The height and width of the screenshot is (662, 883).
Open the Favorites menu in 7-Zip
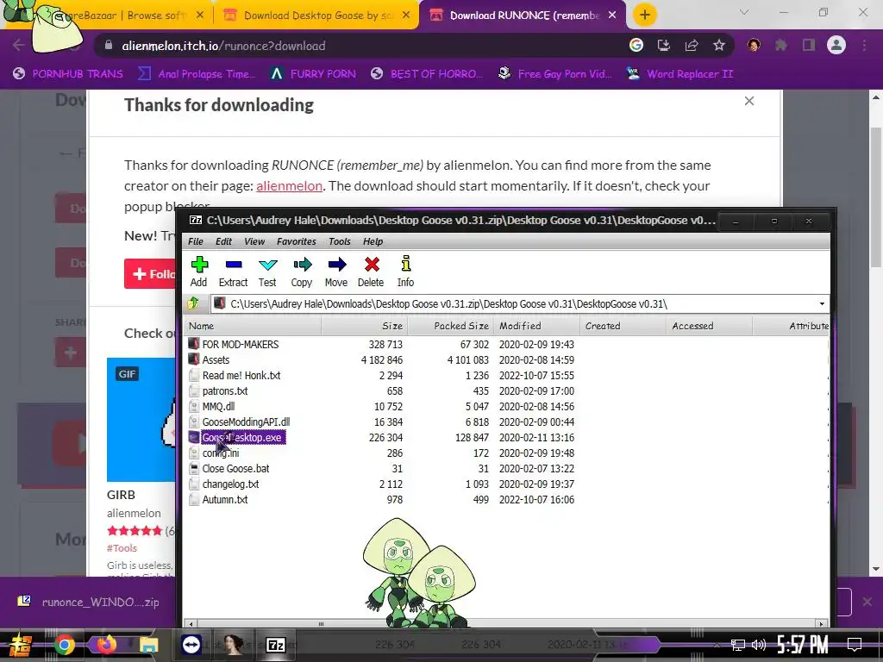297,241
